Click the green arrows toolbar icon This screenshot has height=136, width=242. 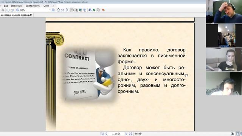94,10
